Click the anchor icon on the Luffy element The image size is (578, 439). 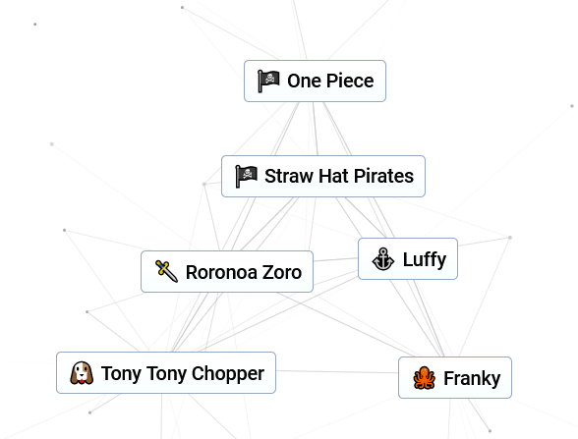click(x=383, y=259)
